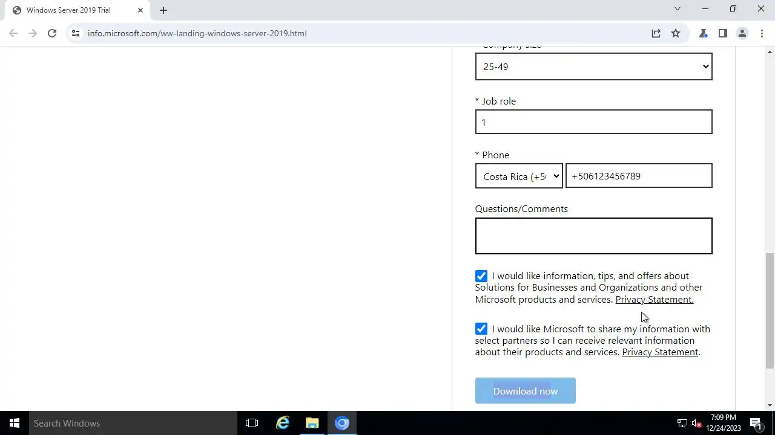Image resolution: width=775 pixels, height=435 pixels.
Task: Bookmark this page with the star icon
Action: point(676,33)
